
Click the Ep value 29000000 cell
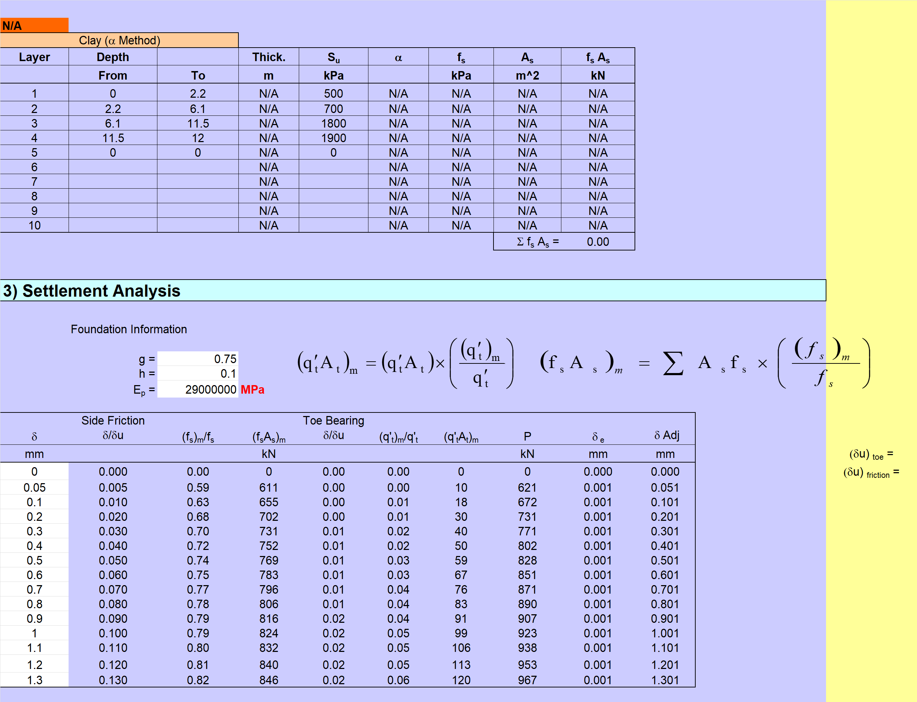coord(198,389)
